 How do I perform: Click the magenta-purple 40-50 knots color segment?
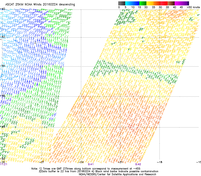182,3
